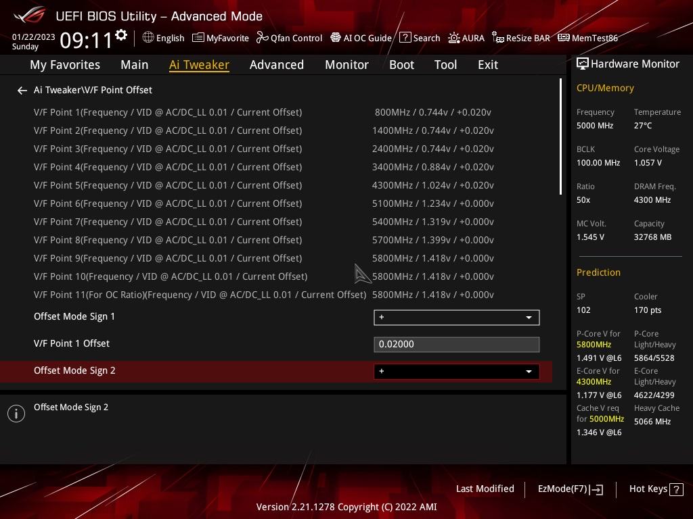Image resolution: width=693 pixels, height=519 pixels.
Task: Click the 4300MHz E-Core frequency value
Action: (x=594, y=382)
